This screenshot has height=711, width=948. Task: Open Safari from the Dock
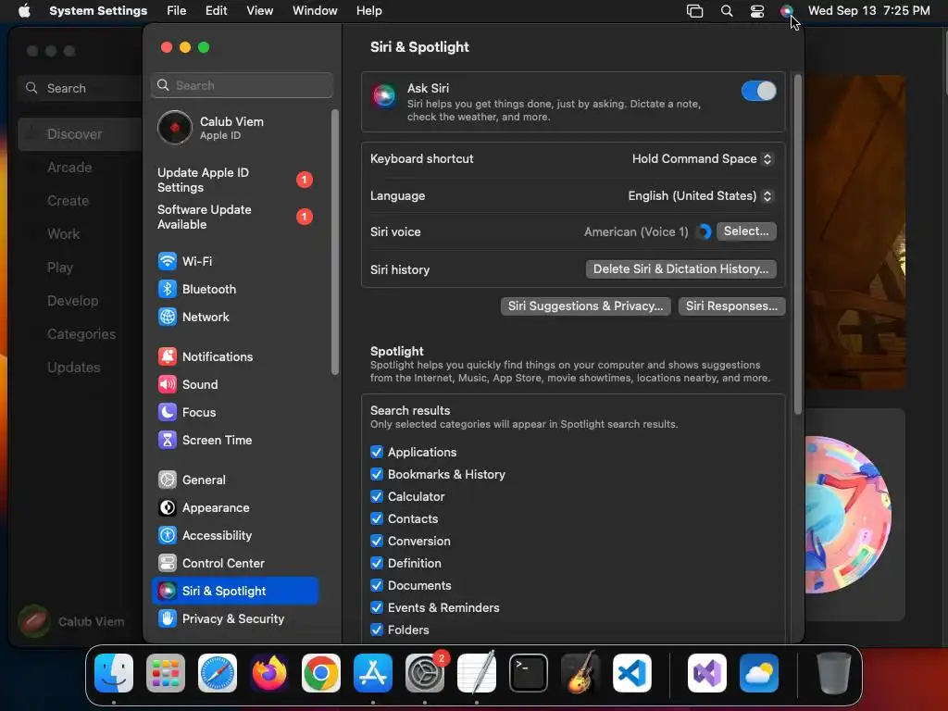218,673
